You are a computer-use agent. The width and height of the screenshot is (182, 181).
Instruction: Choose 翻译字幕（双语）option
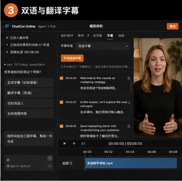point(29,93)
